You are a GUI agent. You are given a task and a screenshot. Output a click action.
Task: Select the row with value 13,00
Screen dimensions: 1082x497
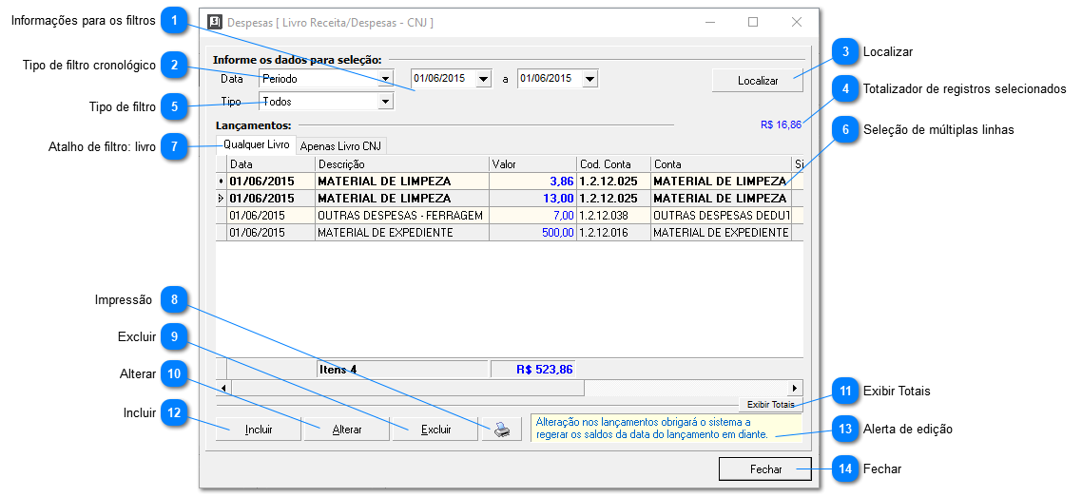(510, 198)
